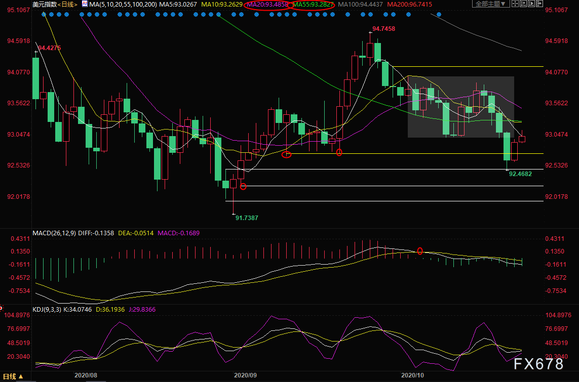Click the 2020/09 date on the time axis
The width and height of the screenshot is (579, 382).
pos(245,375)
